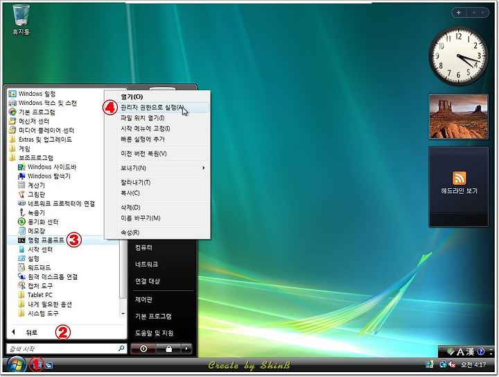
Task: Open 도움말 및 지원
Action: click(x=154, y=333)
